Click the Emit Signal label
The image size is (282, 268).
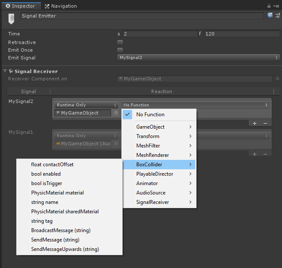[22, 58]
